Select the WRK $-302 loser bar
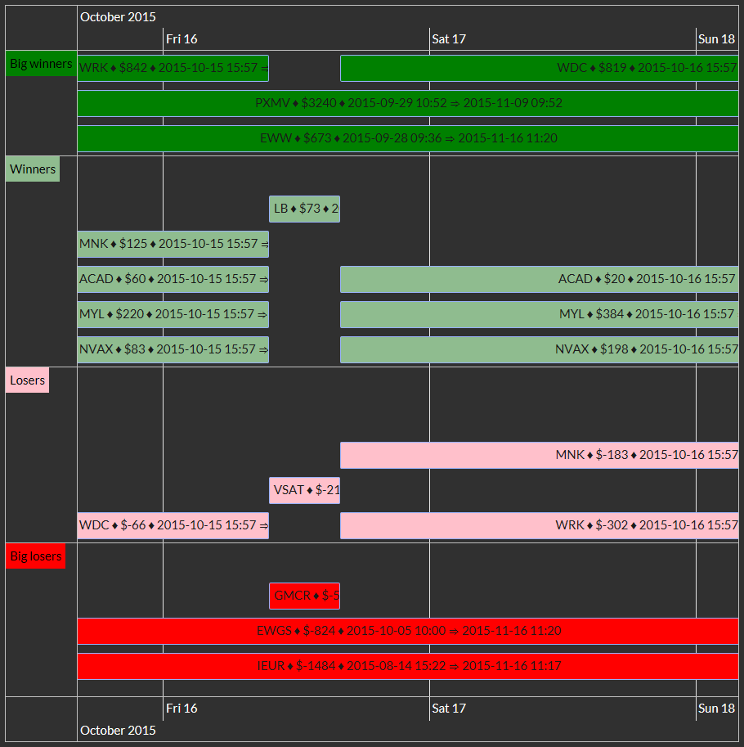 point(540,525)
